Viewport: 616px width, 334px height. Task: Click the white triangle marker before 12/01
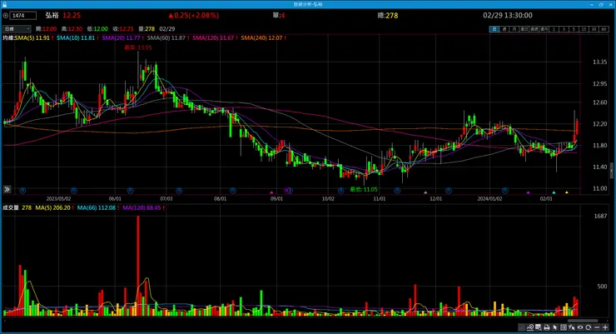click(x=425, y=192)
